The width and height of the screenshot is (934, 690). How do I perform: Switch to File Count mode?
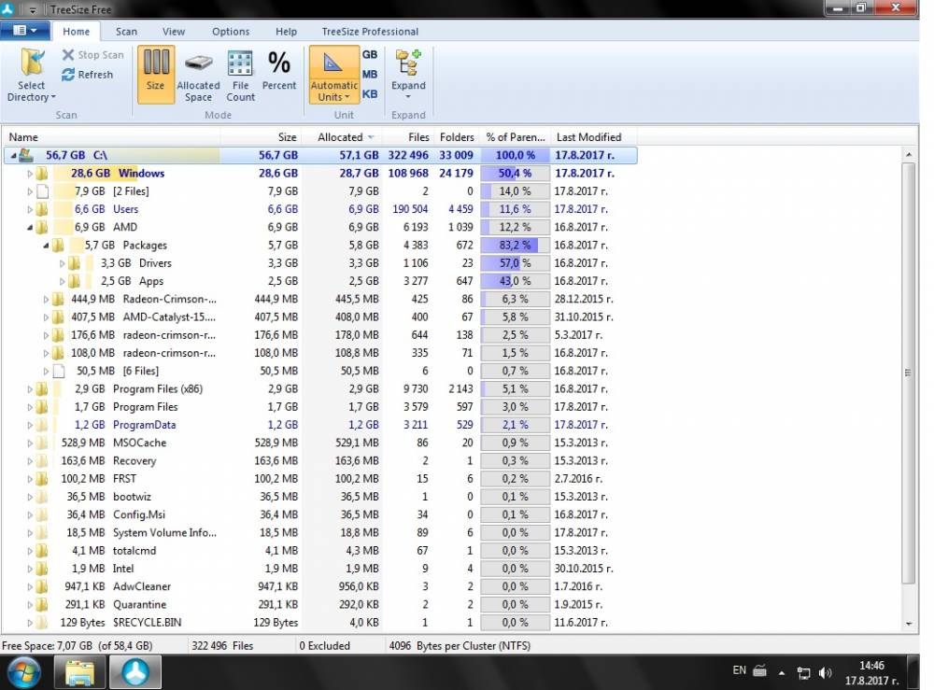coord(240,75)
